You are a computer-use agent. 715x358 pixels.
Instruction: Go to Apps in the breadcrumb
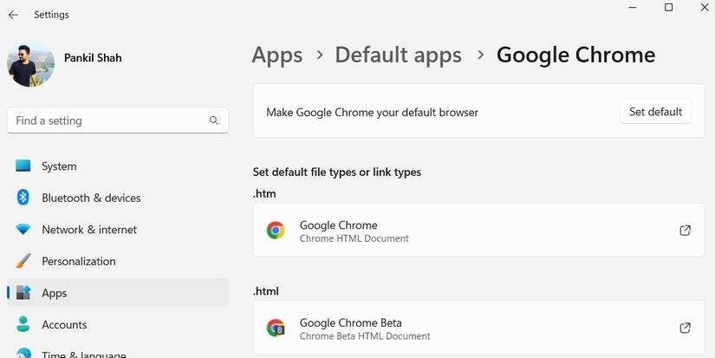pyautogui.click(x=276, y=55)
